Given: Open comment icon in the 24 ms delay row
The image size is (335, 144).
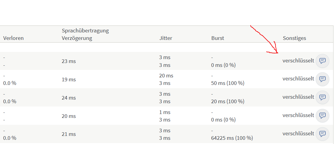Looking at the screenshot, I should click(x=322, y=97).
